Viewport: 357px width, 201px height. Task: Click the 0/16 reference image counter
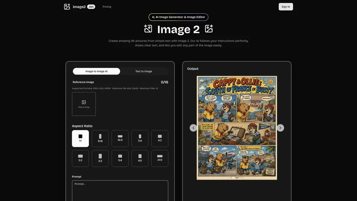point(164,82)
